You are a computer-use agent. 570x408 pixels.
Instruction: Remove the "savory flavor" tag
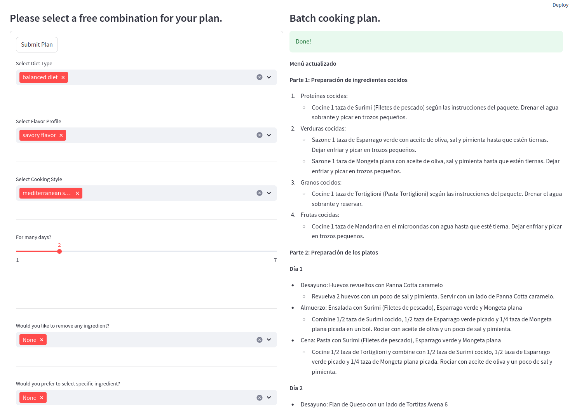tap(61, 135)
